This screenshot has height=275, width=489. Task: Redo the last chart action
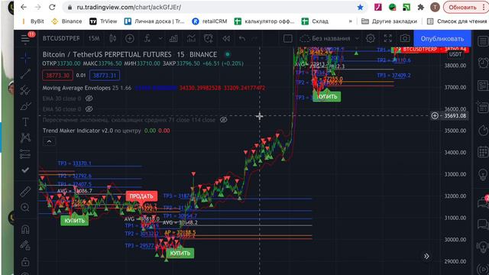point(254,38)
